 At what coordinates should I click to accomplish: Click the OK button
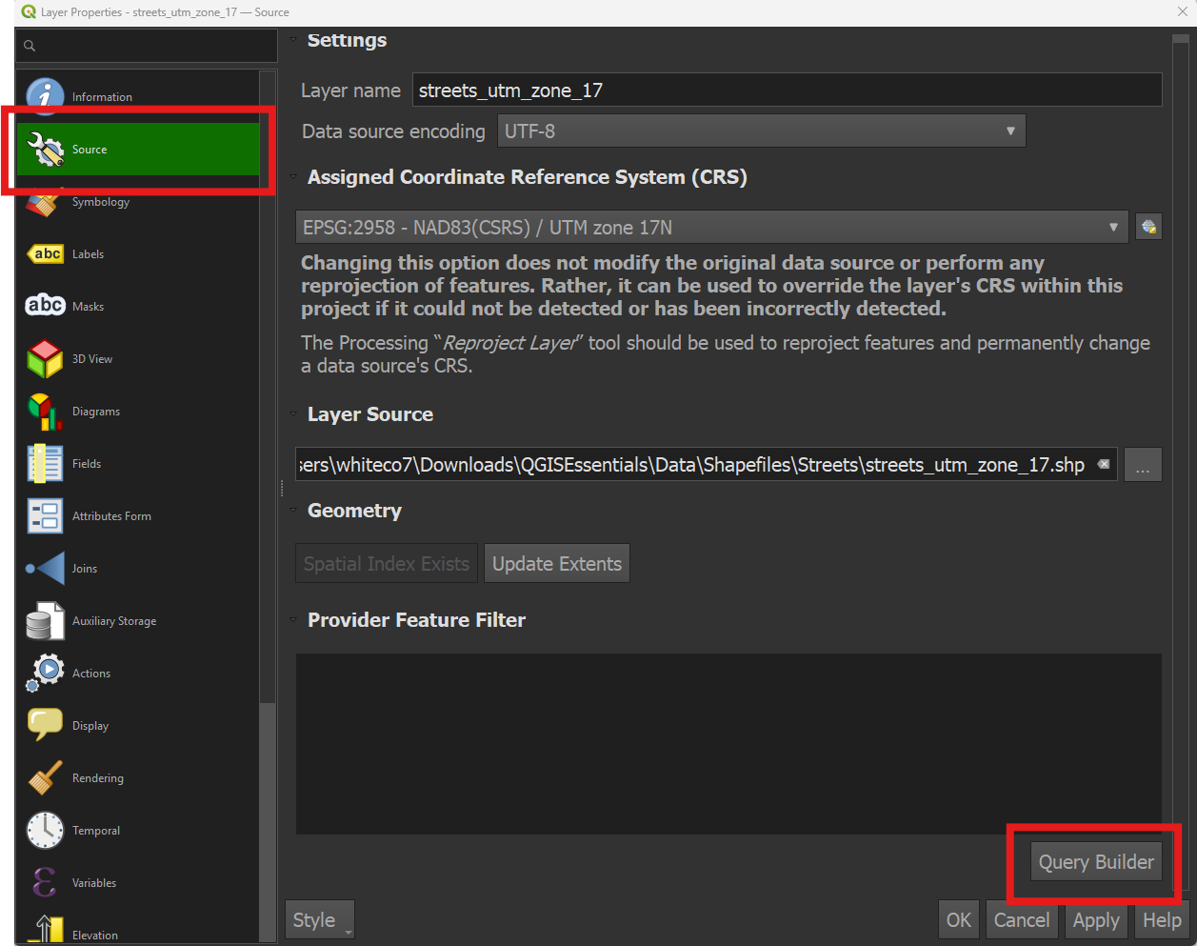[959, 920]
